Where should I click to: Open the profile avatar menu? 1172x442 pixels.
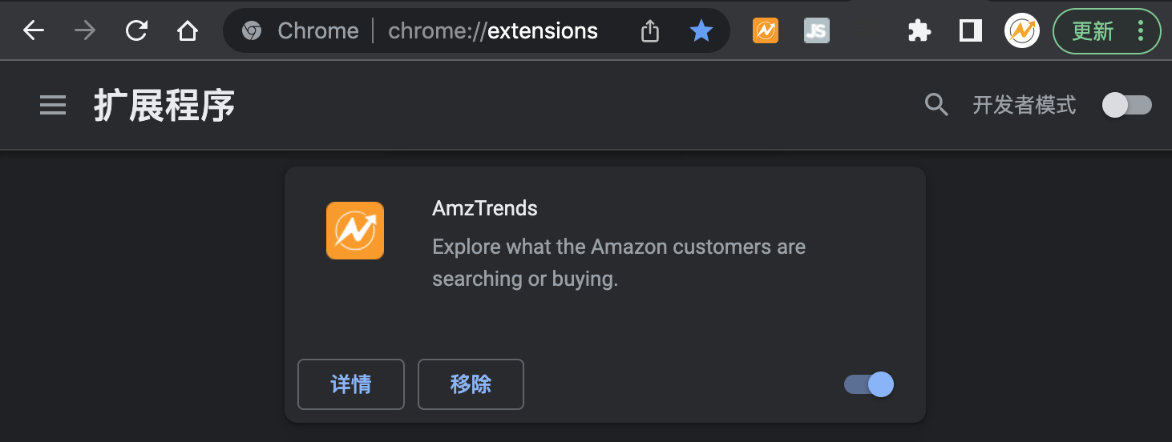[1022, 31]
